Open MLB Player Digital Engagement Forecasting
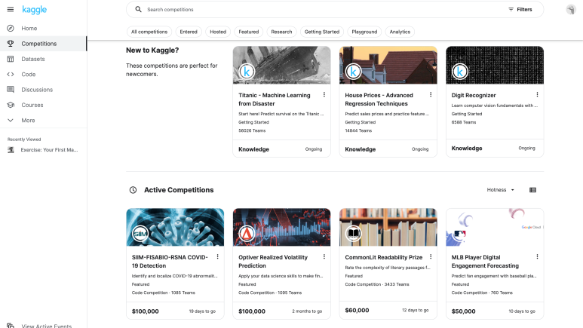Screen dimensions: 583x328 [485, 262]
